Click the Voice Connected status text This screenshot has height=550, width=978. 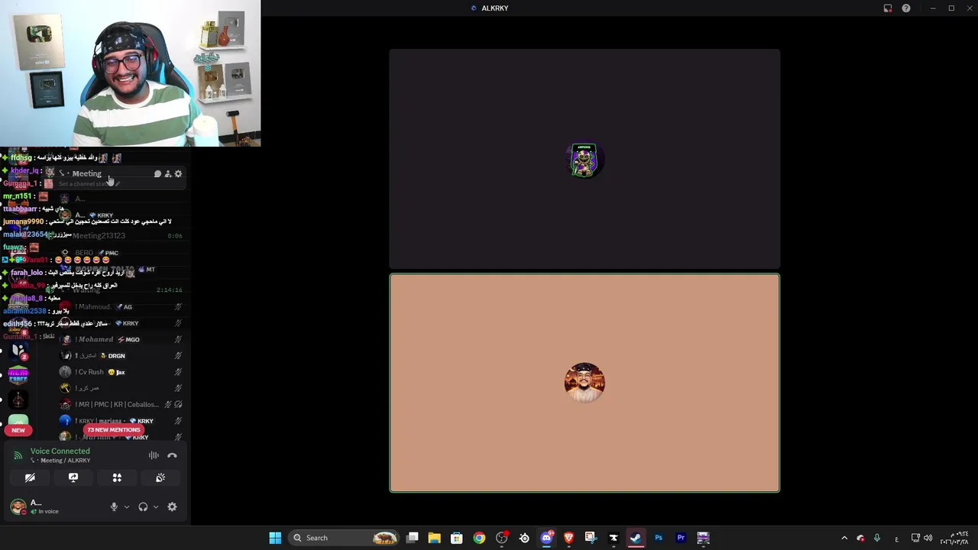click(x=60, y=451)
